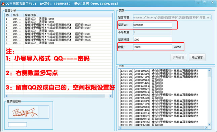Click the 留言QQ input field
Image resolution: width=217 pixels, height=132 pixels.
coord(152,25)
